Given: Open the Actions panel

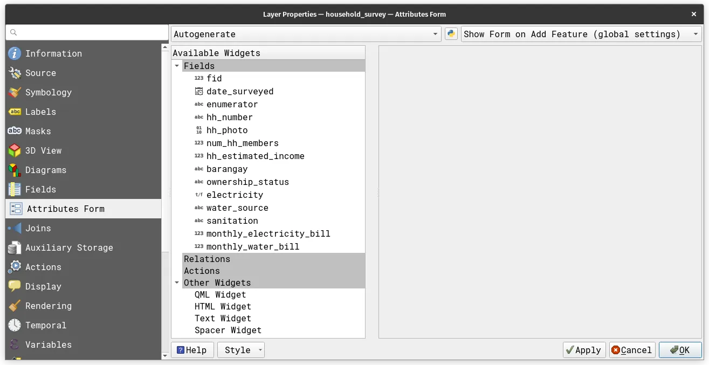Looking at the screenshot, I should point(43,267).
